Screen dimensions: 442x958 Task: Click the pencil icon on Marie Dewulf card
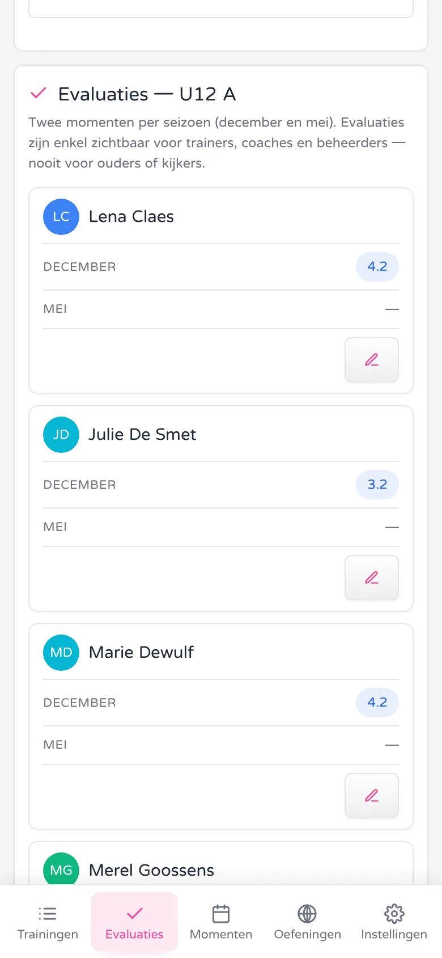(x=372, y=796)
